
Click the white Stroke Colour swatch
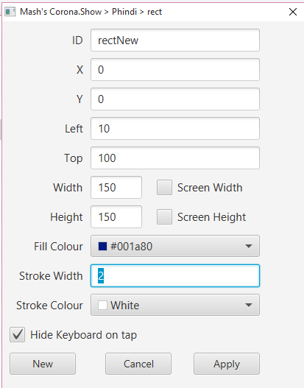(102, 305)
